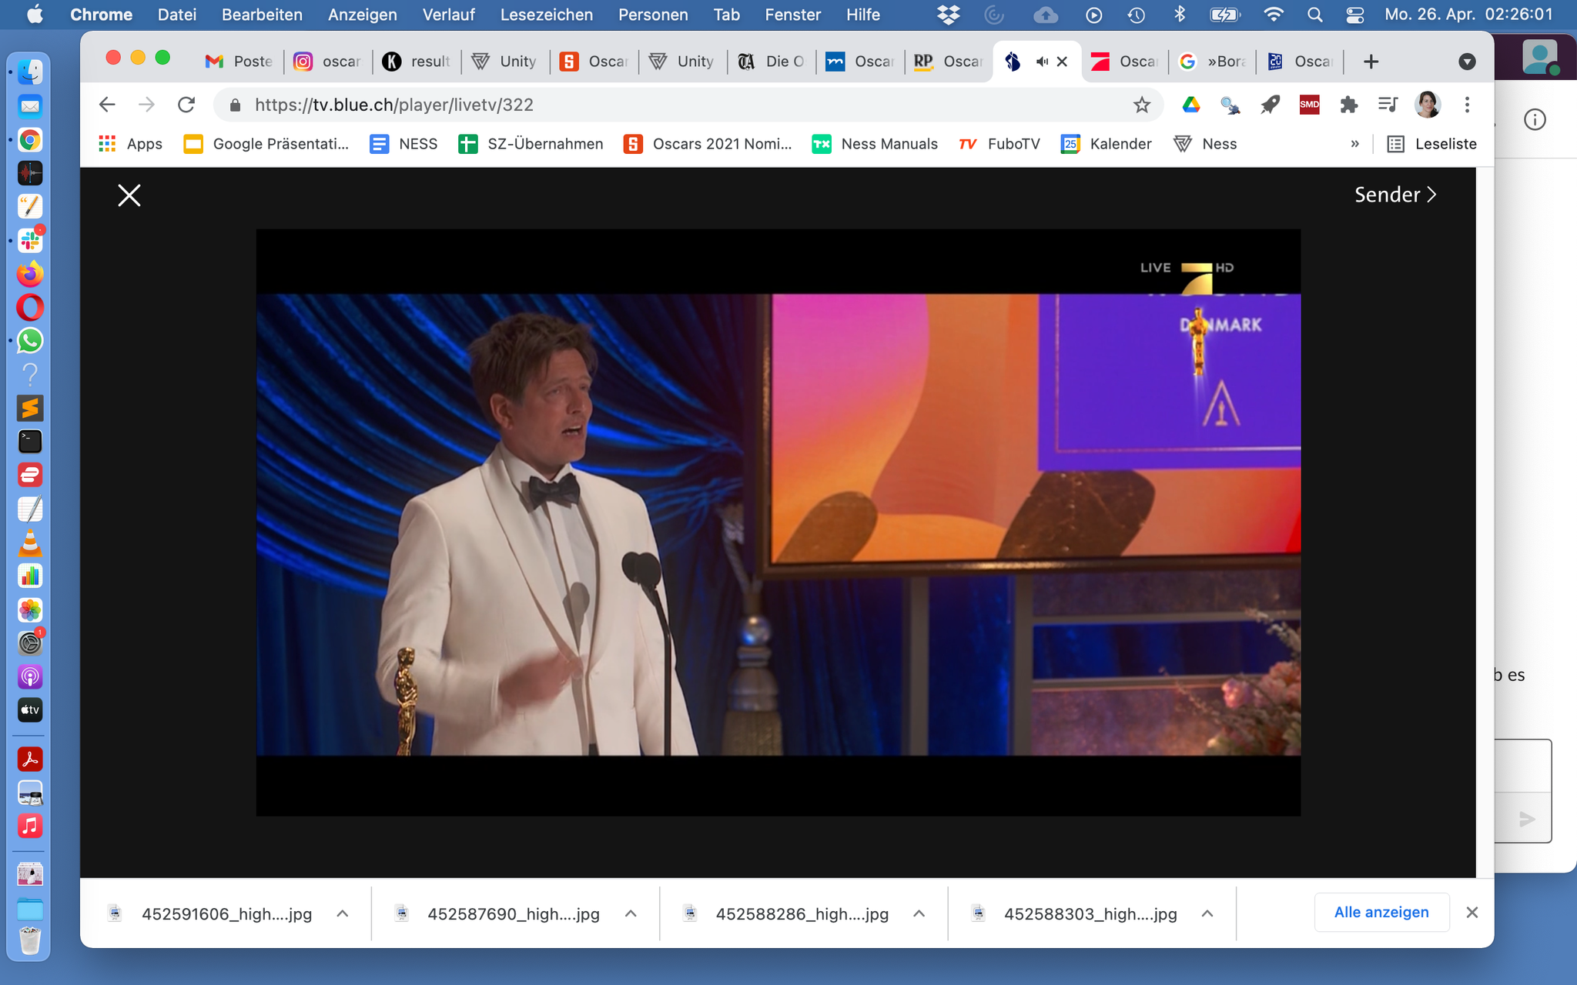Show hidden bookmarks overflow chevron
This screenshot has height=985, width=1577.
point(1354,144)
